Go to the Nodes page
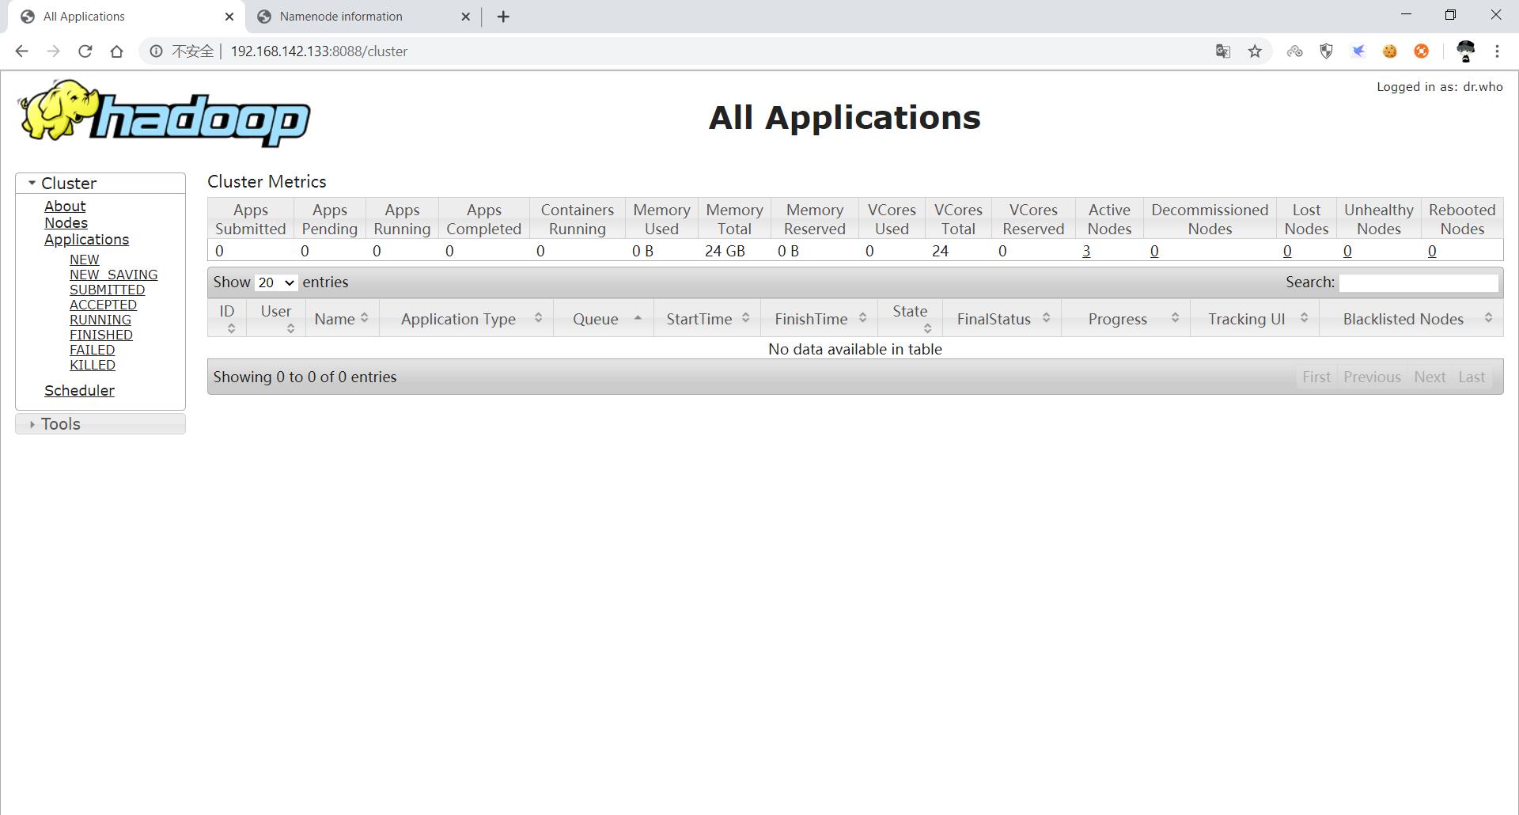Screen dimensions: 1519x815 (66, 223)
